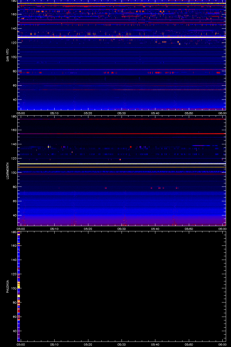Click the 140 frequency tick on San Vito axis
The image size is (231, 347).
click(x=14, y=29)
